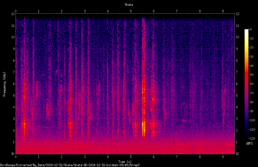Viewport: 258px width, 167px height.
Task: Click the Frequency (kHz) axis label
Action: tap(4, 84)
